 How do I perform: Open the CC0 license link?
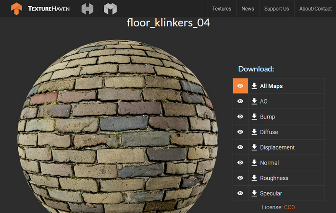pos(289,207)
